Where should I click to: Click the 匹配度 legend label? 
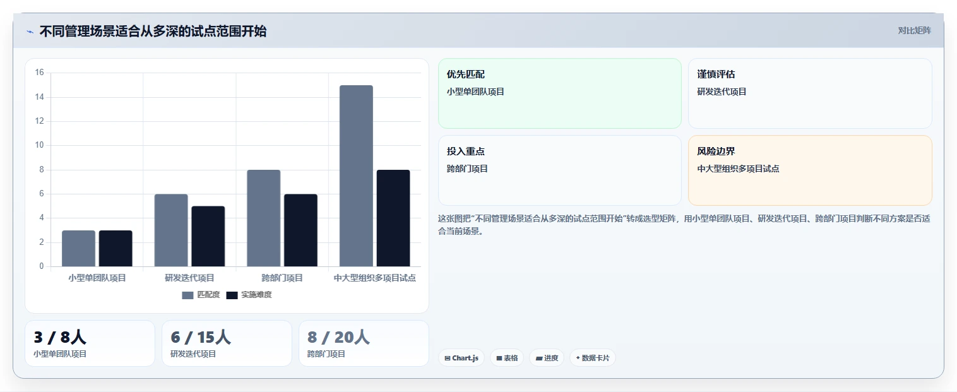pos(208,295)
